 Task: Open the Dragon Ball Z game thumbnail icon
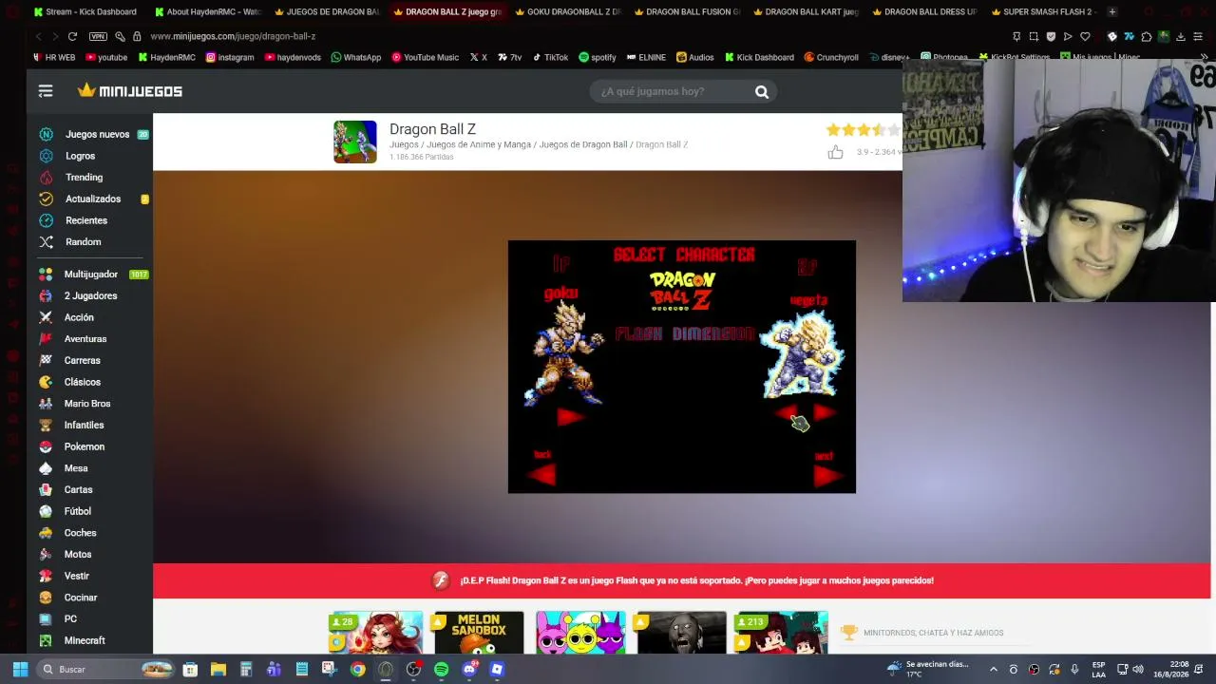pos(355,142)
